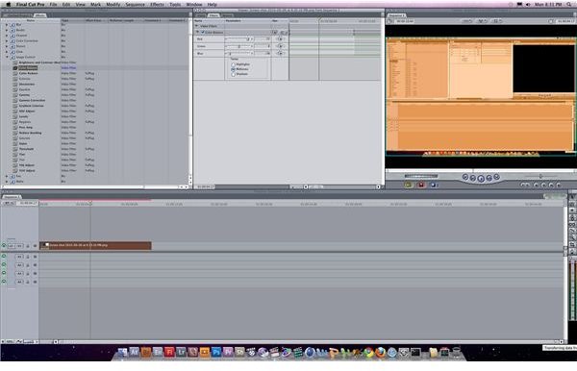This screenshot has width=577, height=371.
Task: Set a keyframe for the Green parameter
Action: [x=281, y=46]
